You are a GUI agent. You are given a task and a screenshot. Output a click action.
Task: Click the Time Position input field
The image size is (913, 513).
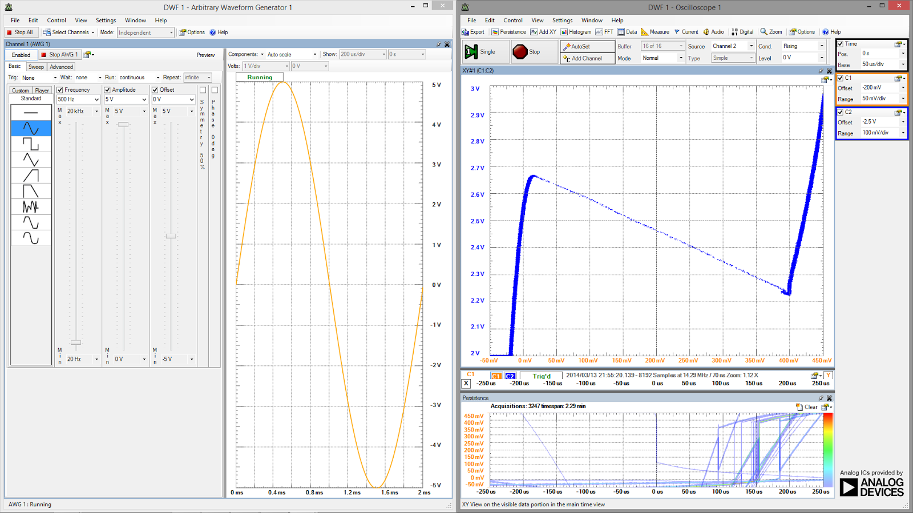pyautogui.click(x=879, y=53)
